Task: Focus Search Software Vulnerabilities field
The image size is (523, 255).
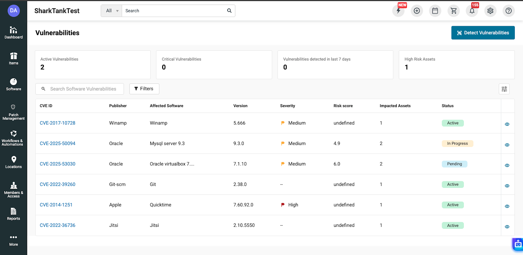Action: (79, 89)
